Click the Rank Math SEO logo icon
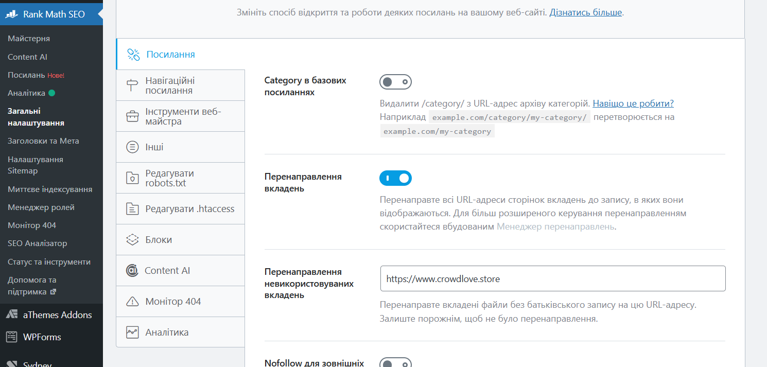767x367 pixels. (12, 14)
